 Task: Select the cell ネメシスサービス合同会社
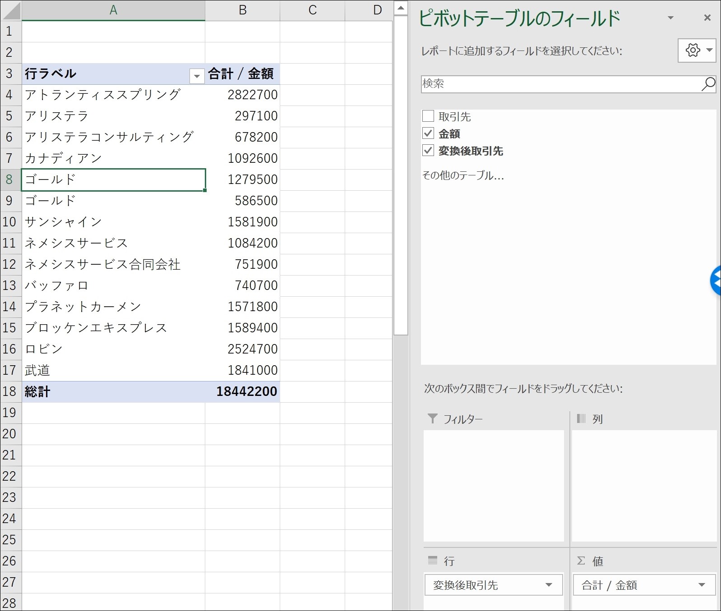pos(113,264)
